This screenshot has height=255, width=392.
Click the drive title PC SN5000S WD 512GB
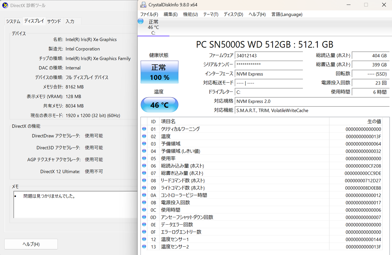tap(264, 44)
